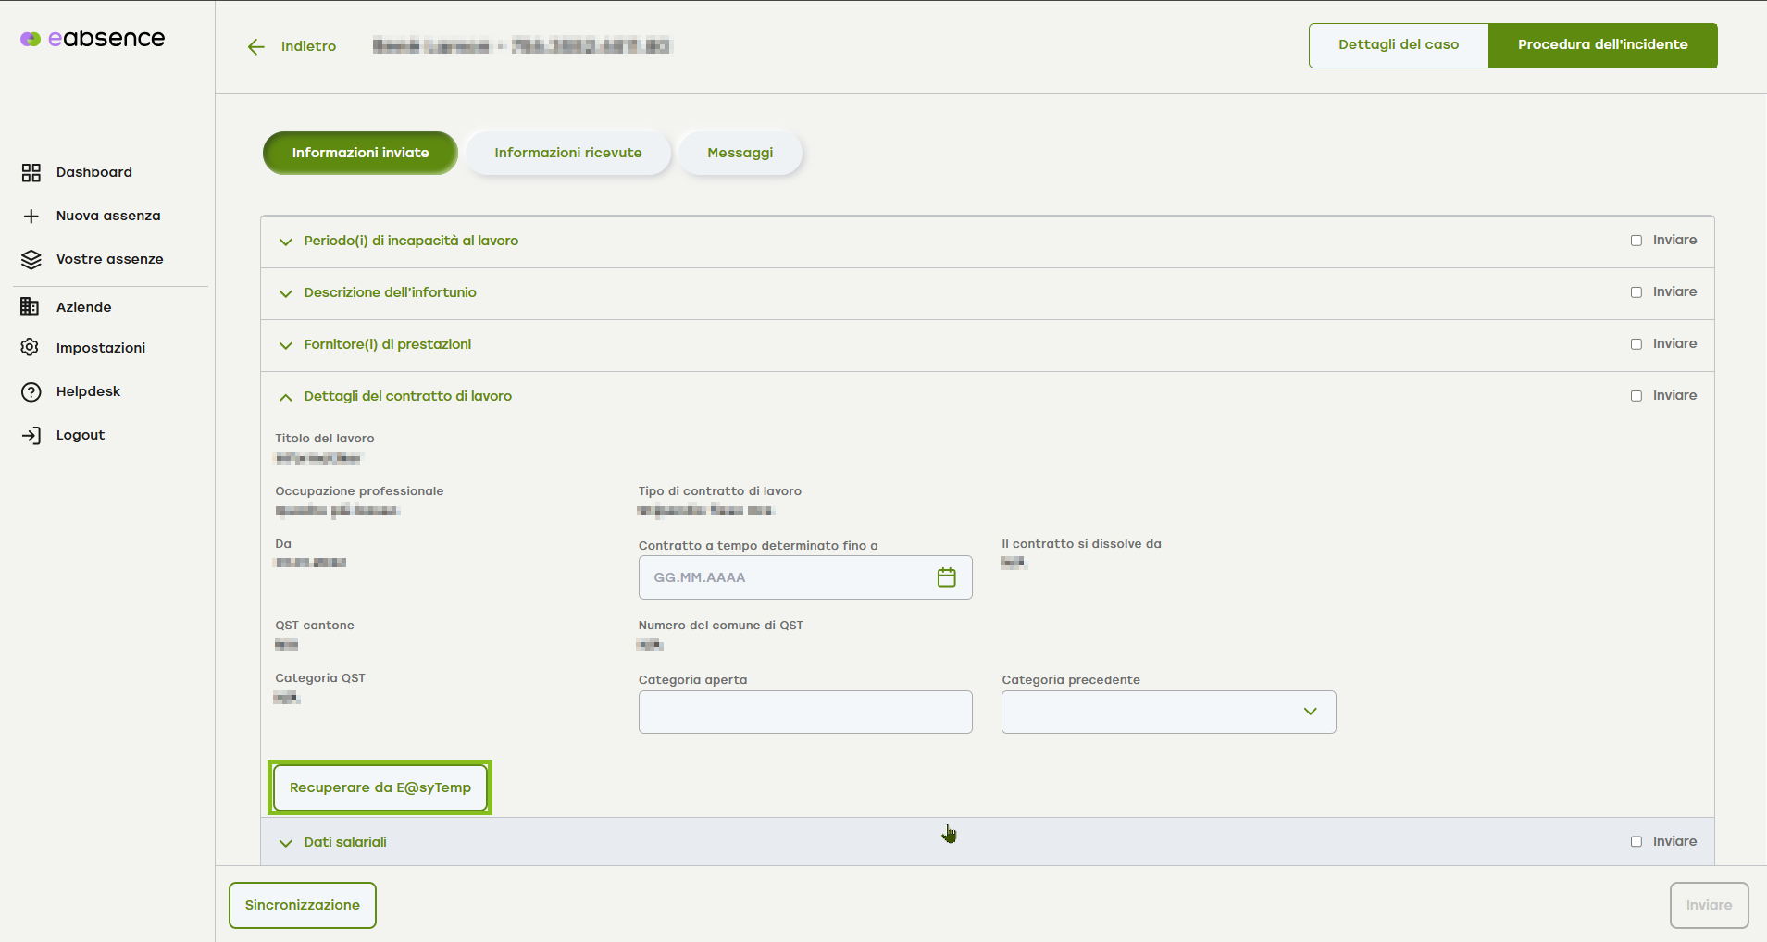The width and height of the screenshot is (1767, 942).
Task: Enable Inviare checkbox for Descrizione dell'infortunio
Action: [1636, 292]
